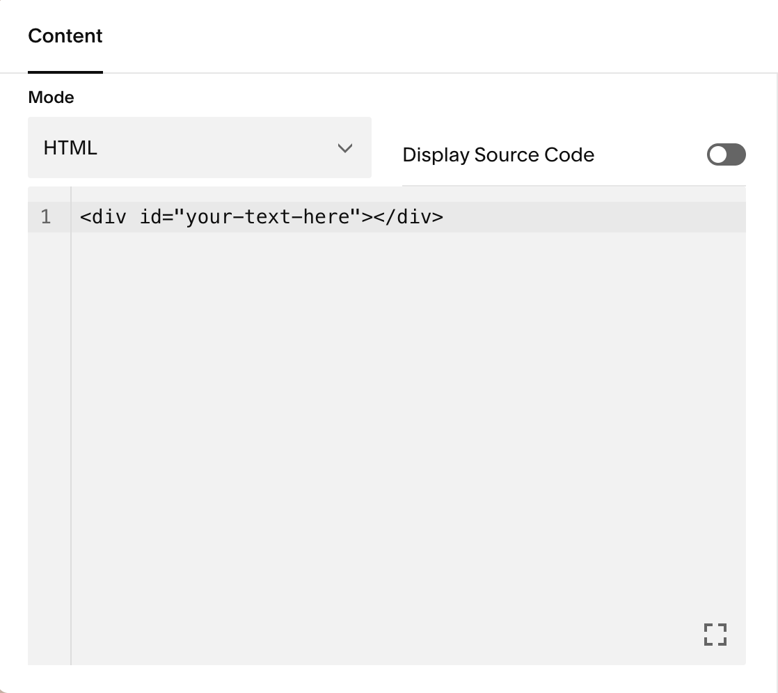
Task: Click the Mode label above the dropdown
Action: (51, 97)
